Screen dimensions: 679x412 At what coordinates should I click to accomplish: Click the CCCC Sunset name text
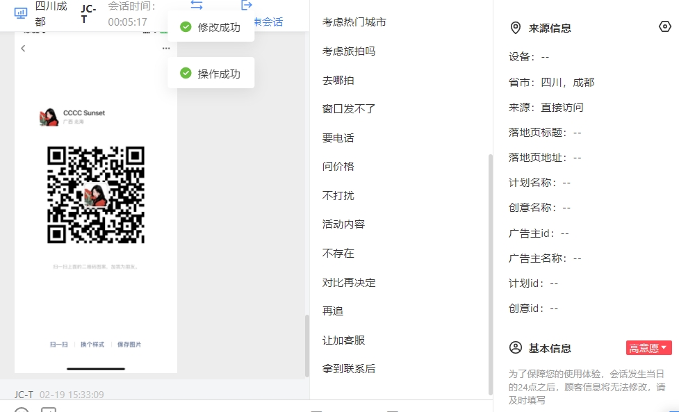84,113
